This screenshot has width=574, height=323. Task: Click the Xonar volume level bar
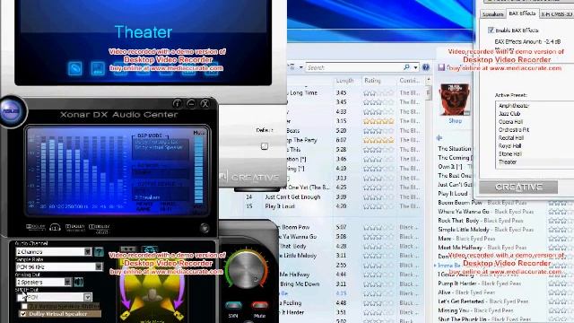(x=199, y=170)
